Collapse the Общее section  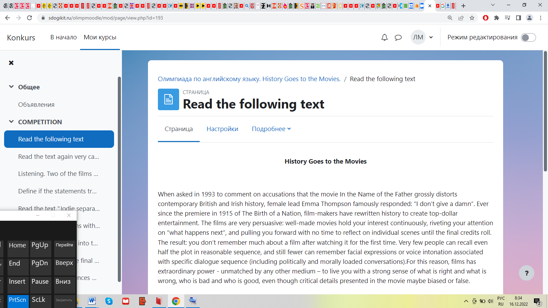point(11,87)
